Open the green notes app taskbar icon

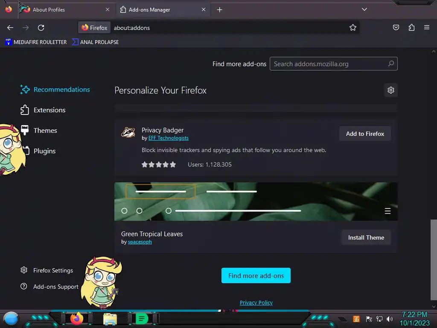[x=142, y=319]
